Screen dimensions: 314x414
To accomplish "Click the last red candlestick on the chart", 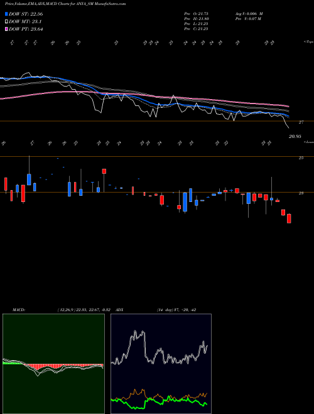I will (x=289, y=218).
